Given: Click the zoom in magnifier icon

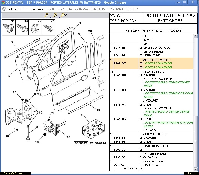Looking at the screenshot, I should (47, 15).
